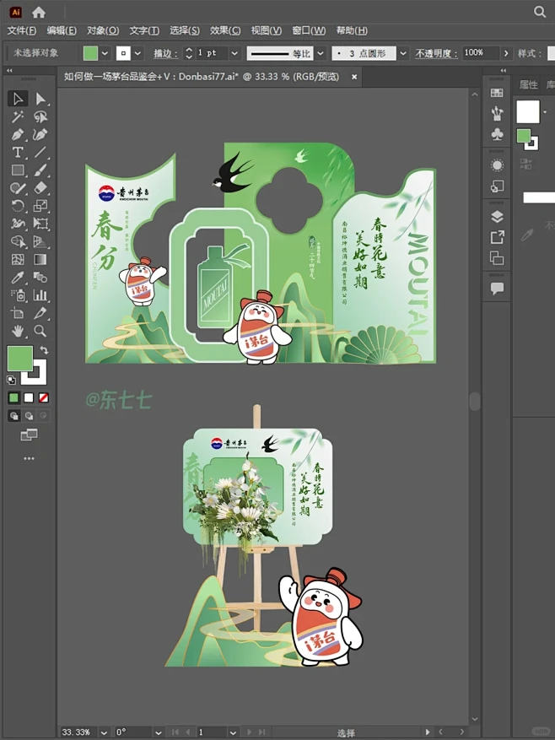
Task: Click the 不透明度 opacity link
Action: coord(437,54)
